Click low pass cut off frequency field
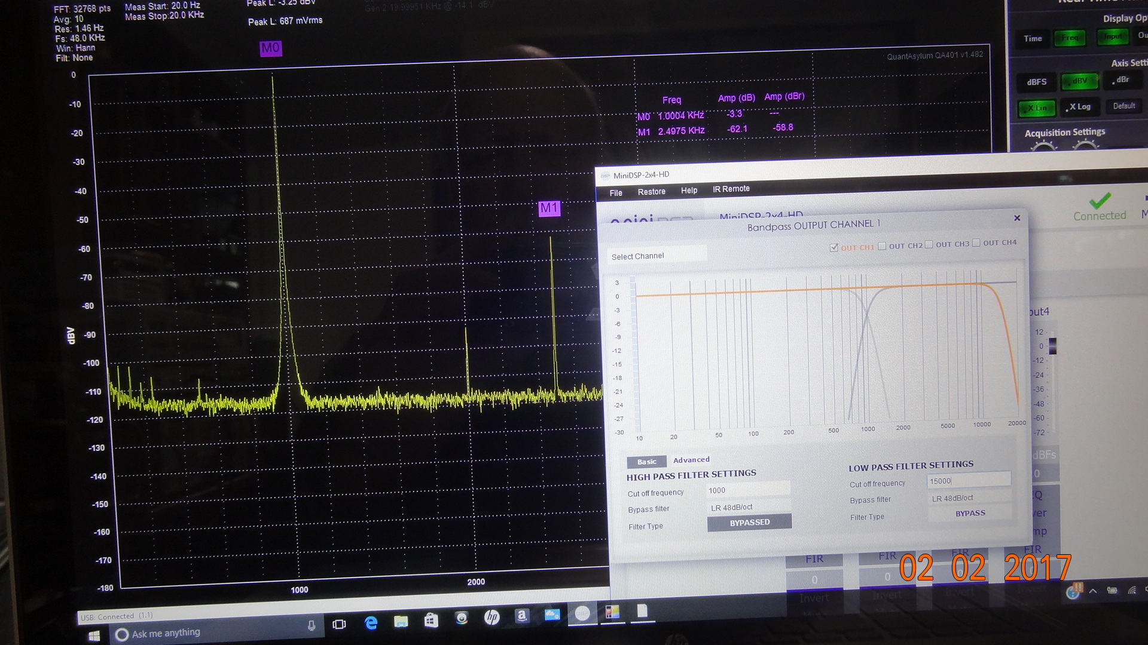1148x645 pixels. [969, 480]
